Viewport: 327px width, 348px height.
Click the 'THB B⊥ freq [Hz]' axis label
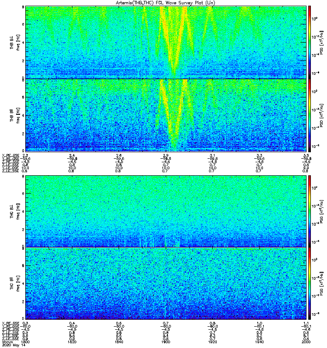point(15,42)
